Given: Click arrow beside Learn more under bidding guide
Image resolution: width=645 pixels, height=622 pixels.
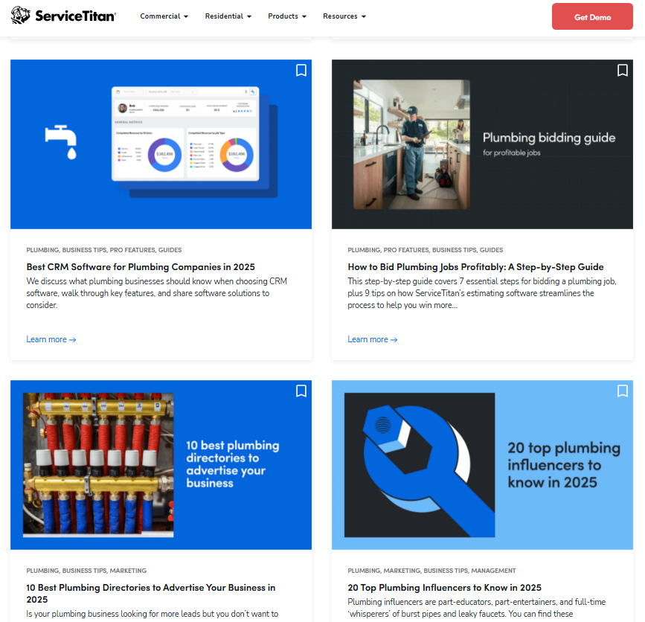Looking at the screenshot, I should 394,340.
